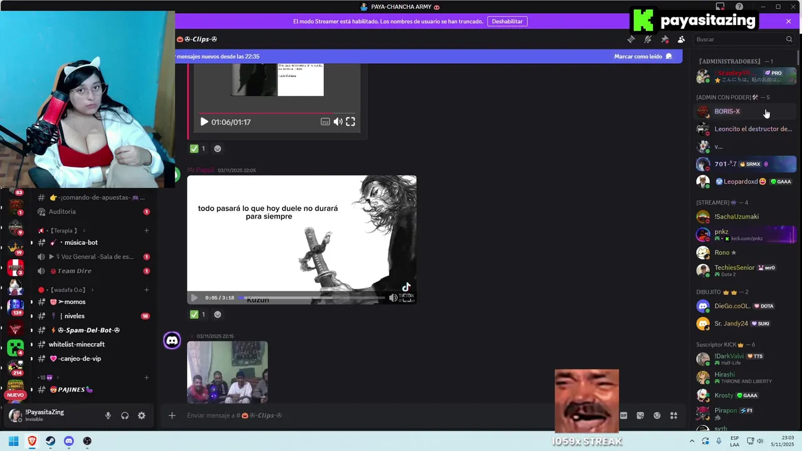Open the niveles channel
The height and width of the screenshot is (451, 802).
[92, 316]
